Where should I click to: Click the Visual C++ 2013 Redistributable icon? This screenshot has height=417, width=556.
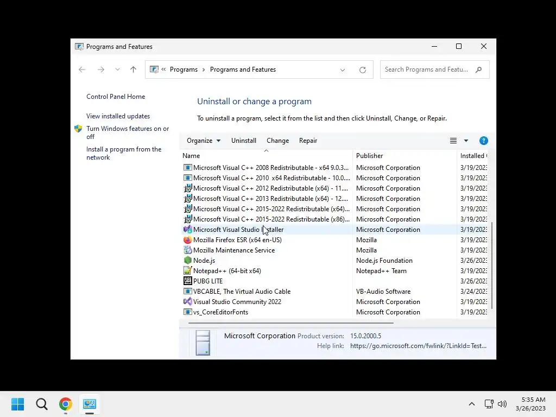tap(187, 199)
